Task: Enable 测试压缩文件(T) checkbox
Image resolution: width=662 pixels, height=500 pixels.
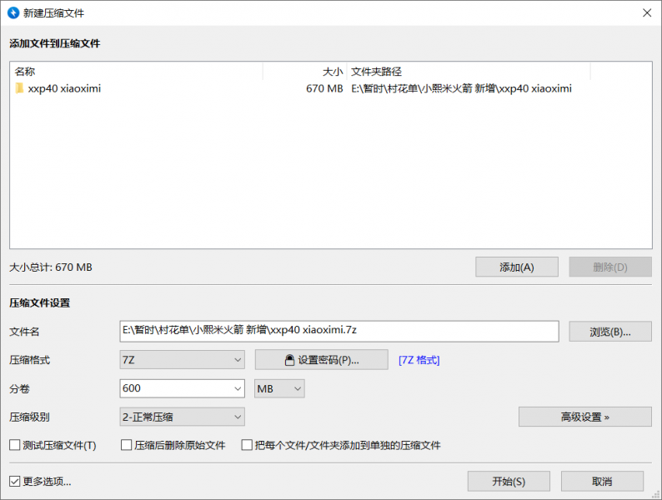Action: click(15, 445)
